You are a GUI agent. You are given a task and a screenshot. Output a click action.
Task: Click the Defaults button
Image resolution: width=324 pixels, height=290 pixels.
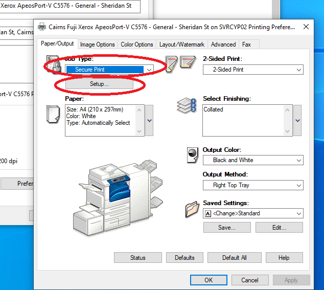tap(184, 258)
